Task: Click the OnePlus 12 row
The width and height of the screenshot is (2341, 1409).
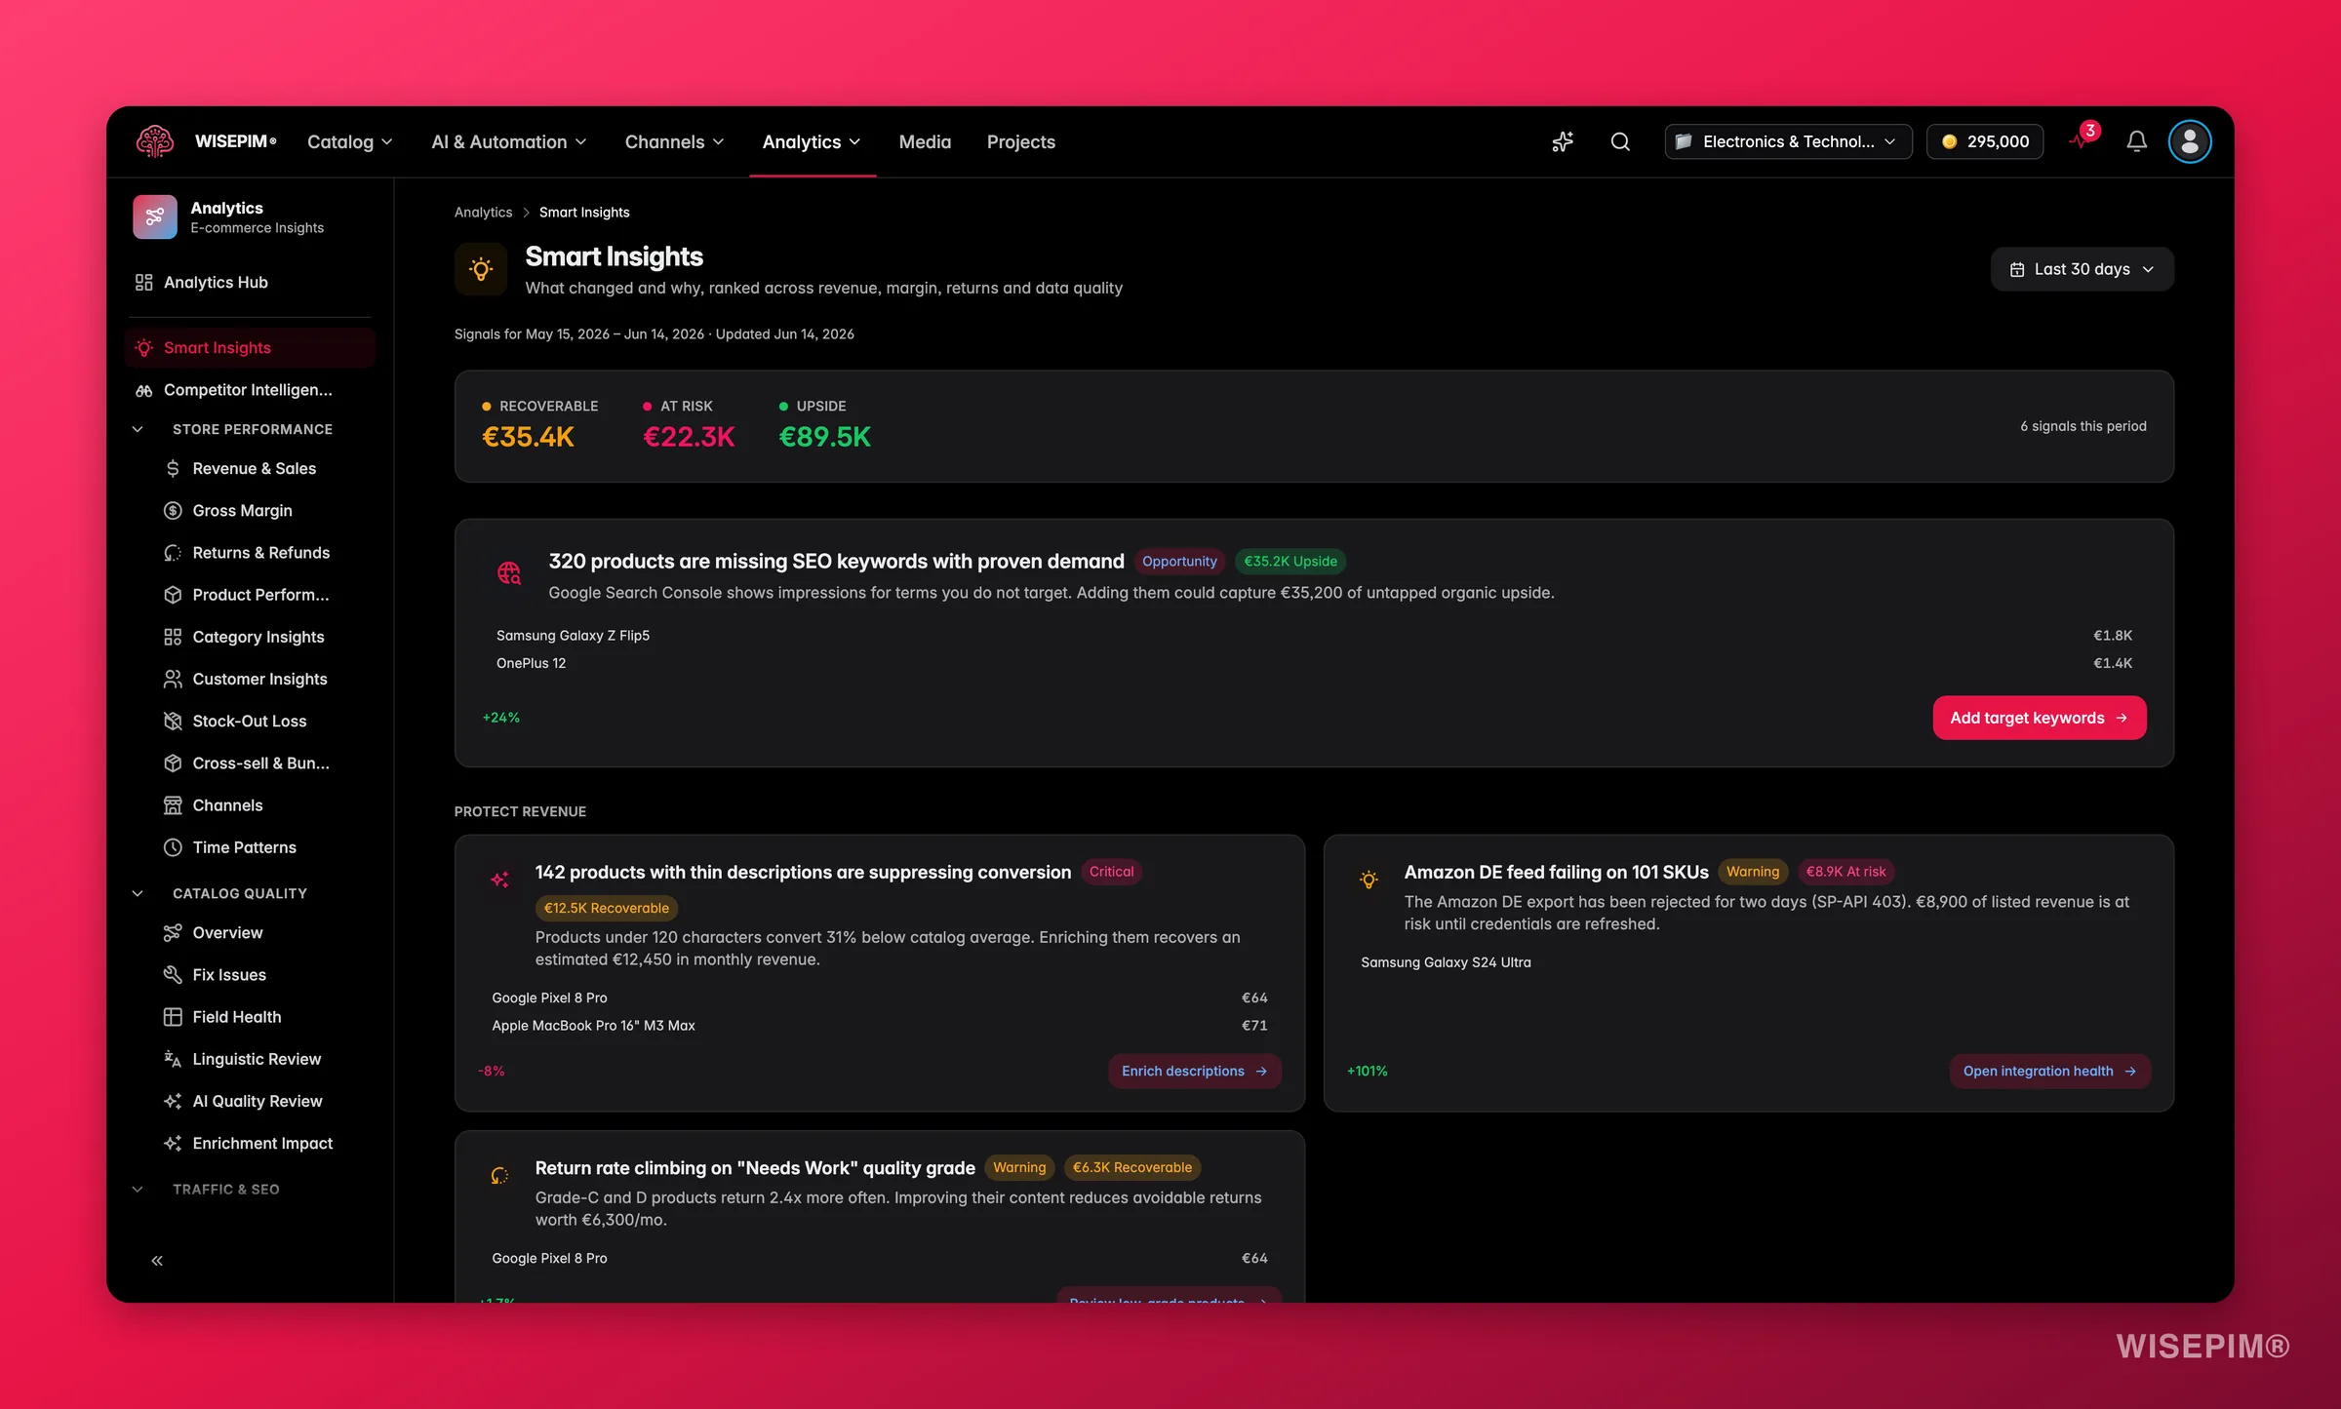Action: (x=1314, y=663)
